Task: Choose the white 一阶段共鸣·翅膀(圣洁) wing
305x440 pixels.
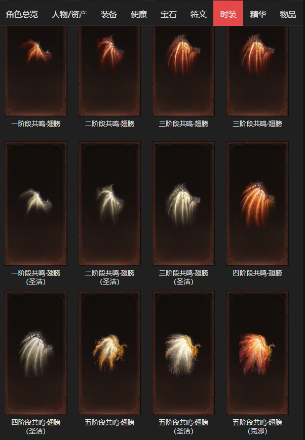Action: pos(35,204)
